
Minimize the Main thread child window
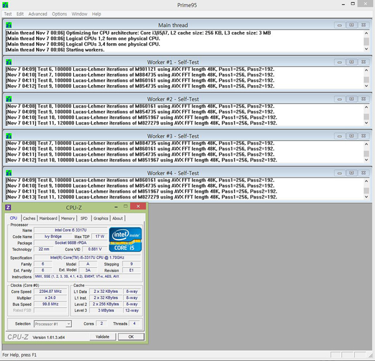click(x=339, y=25)
